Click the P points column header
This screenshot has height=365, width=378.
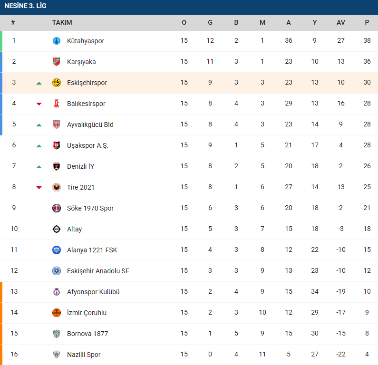coord(367,22)
